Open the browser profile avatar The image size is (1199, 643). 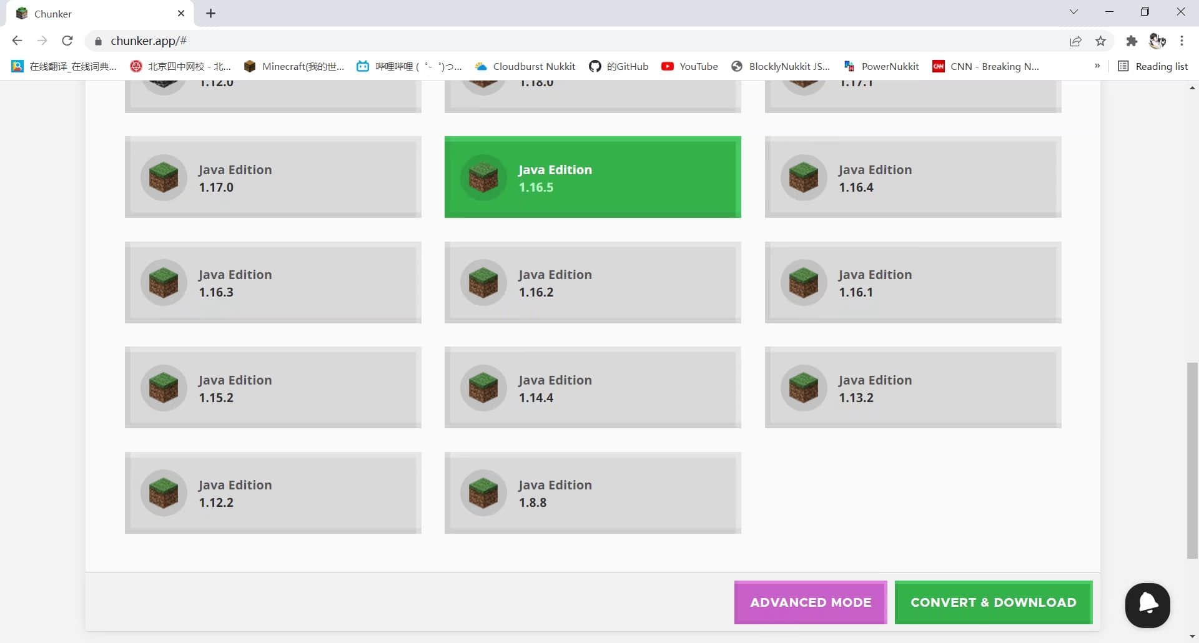click(x=1157, y=41)
